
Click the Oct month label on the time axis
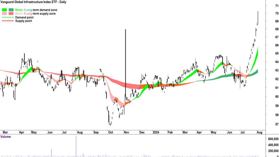tap(110, 132)
